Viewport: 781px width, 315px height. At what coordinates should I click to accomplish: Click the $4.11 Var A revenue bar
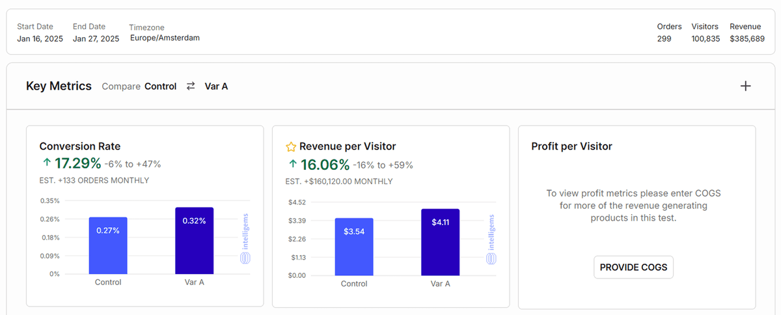[440, 242]
